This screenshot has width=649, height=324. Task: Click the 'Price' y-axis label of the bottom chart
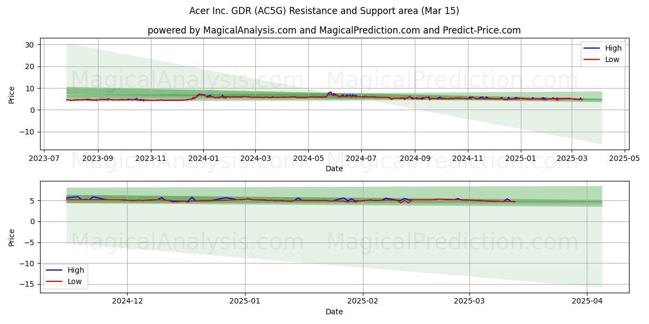point(12,237)
